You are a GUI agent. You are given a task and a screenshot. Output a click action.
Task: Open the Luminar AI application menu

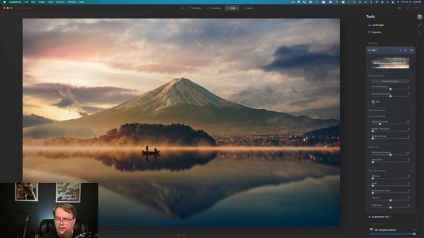coord(15,2)
